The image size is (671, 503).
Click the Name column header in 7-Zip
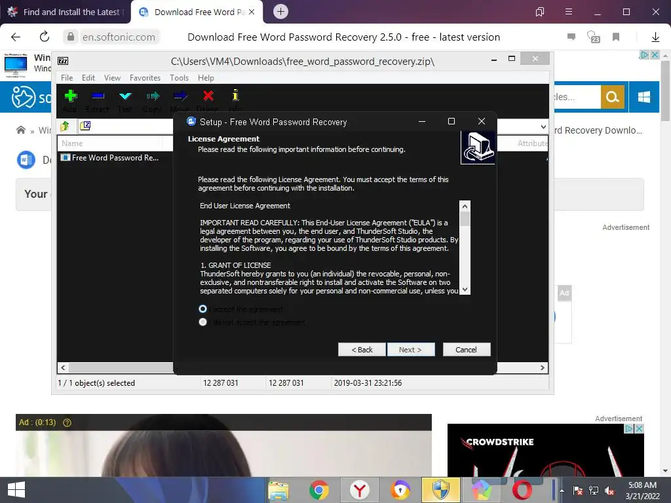[110, 143]
